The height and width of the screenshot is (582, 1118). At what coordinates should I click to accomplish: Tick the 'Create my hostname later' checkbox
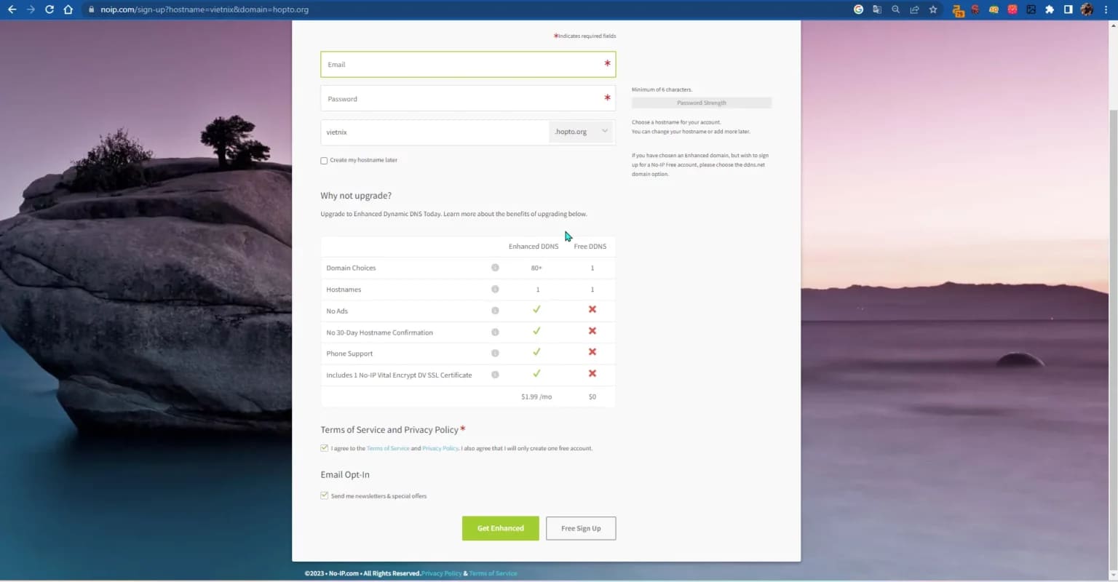pos(324,161)
